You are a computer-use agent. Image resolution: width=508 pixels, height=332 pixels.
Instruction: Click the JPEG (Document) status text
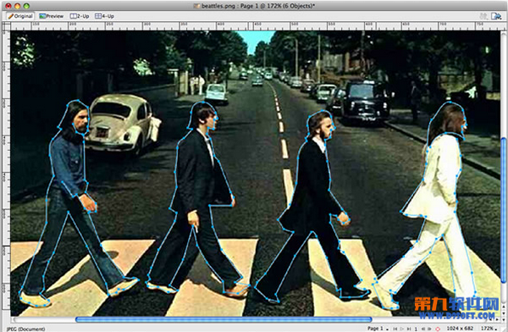[26, 329]
